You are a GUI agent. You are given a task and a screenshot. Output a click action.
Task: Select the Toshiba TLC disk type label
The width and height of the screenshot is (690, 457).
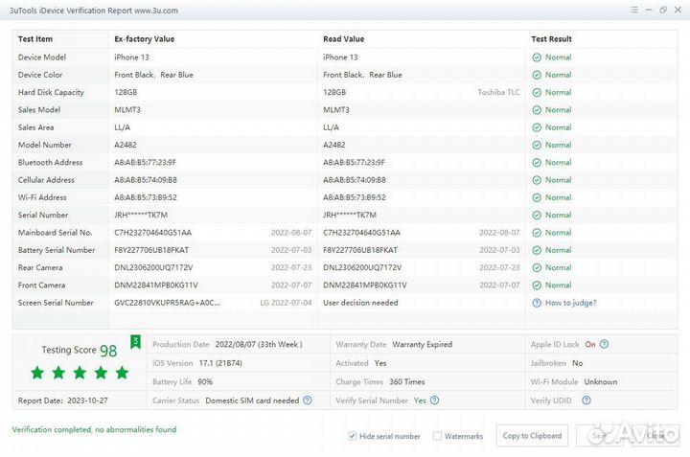[x=498, y=92]
